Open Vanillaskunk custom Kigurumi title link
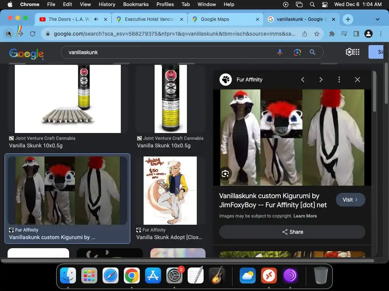The image size is (389, 291). coord(273,200)
